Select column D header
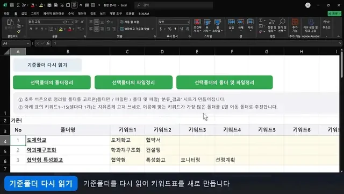The image size is (344, 194). tap(162, 52)
